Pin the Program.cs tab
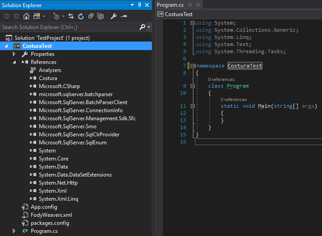This screenshot has width=322, height=236. tap(190, 4)
